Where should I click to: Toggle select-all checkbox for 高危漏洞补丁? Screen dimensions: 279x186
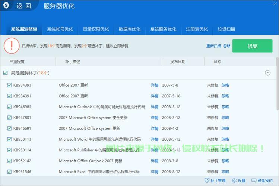pos(5,73)
